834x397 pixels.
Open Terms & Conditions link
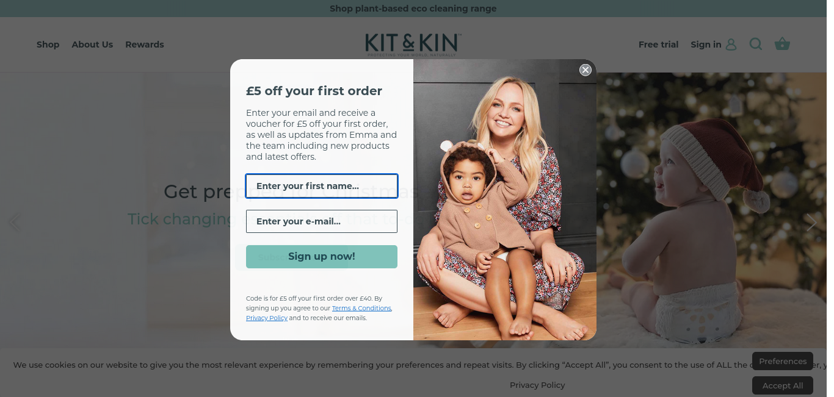click(x=362, y=309)
